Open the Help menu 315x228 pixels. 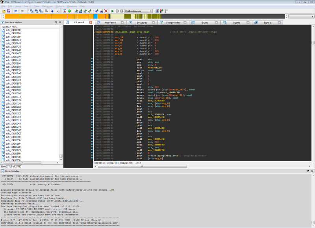pos(82,6)
